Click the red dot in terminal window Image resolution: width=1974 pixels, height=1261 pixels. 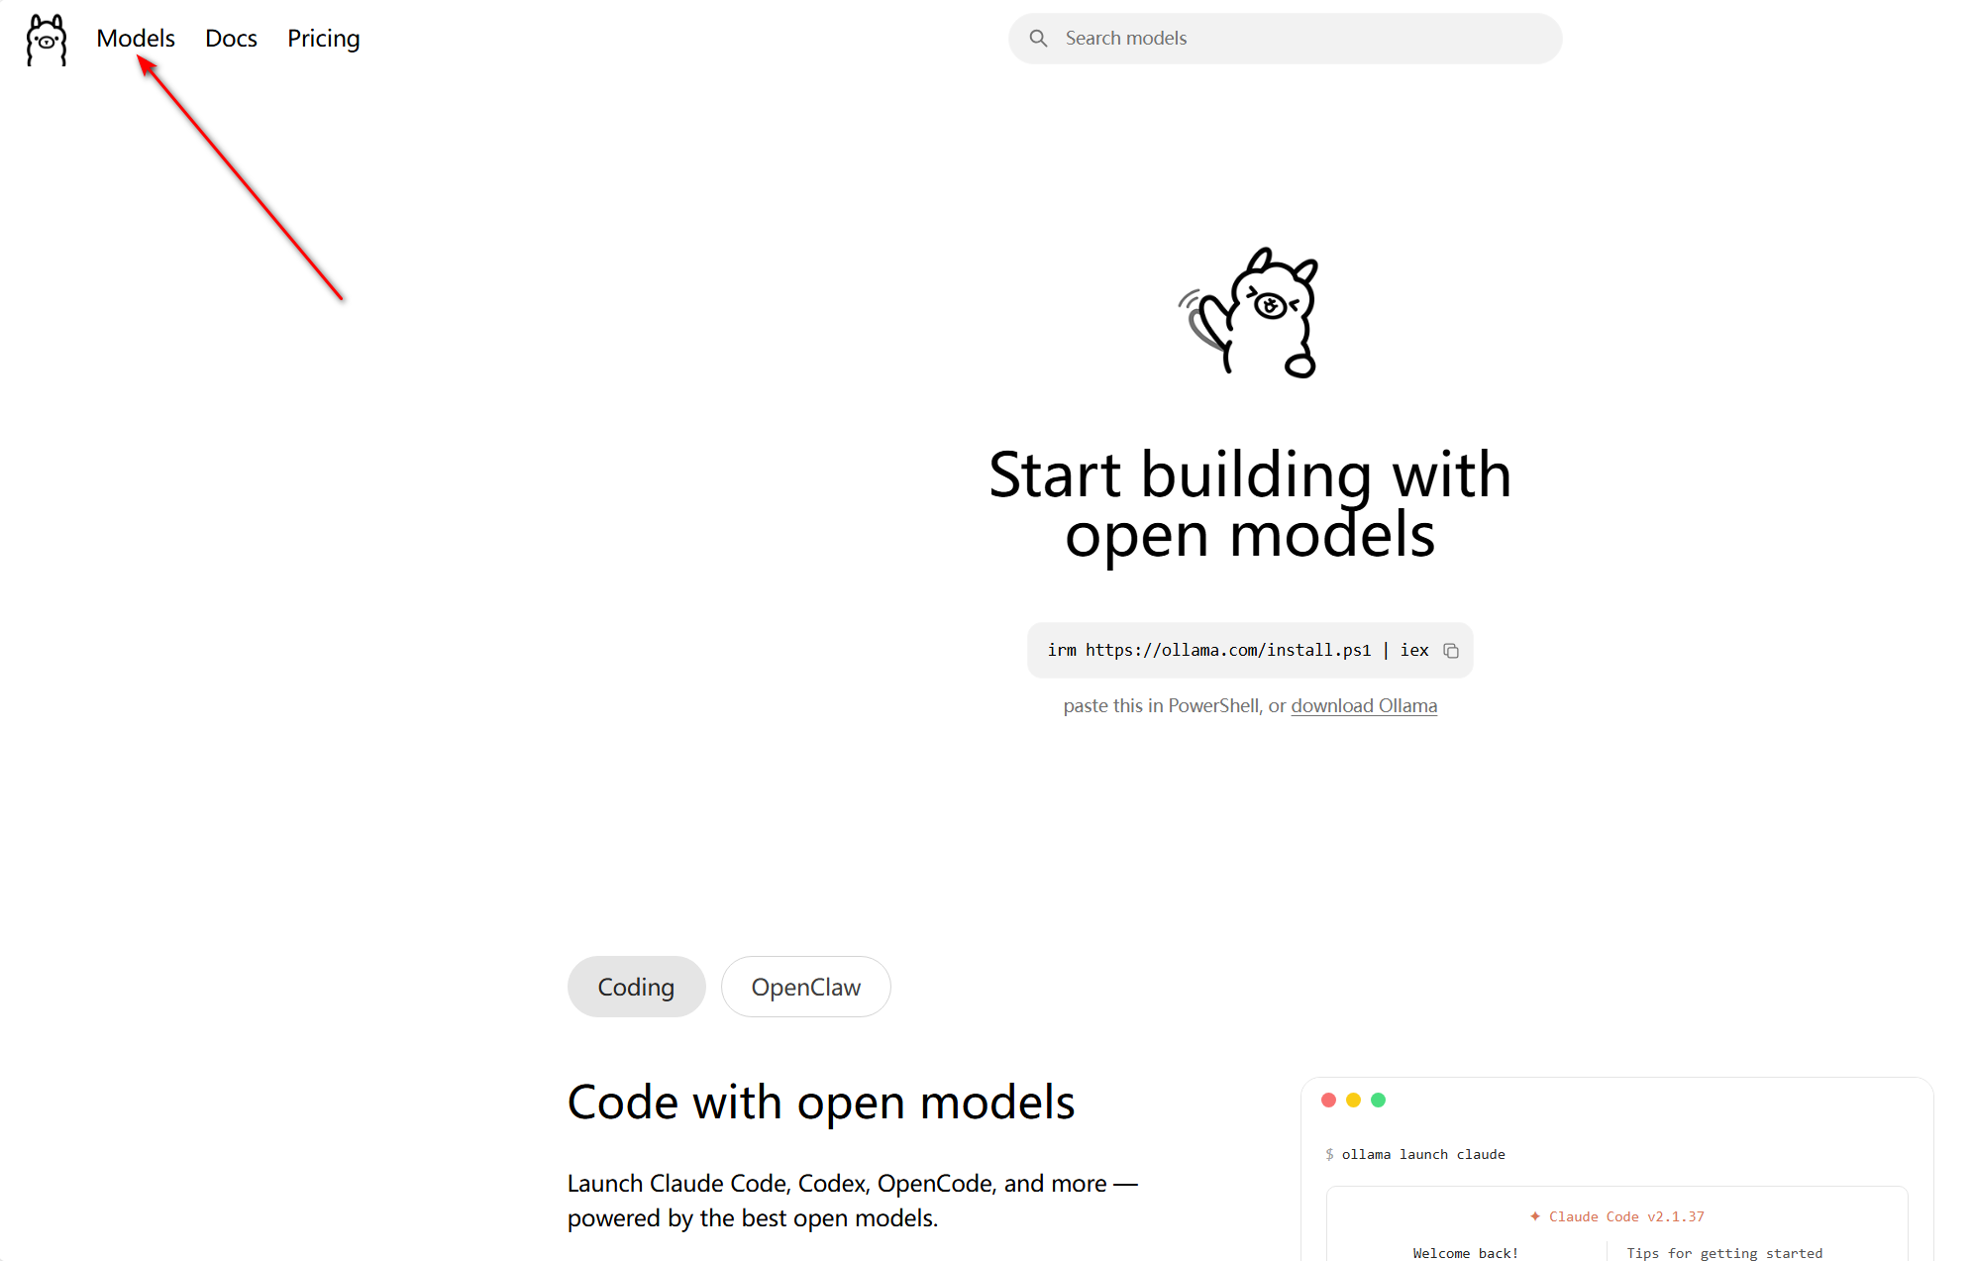1329,1101
